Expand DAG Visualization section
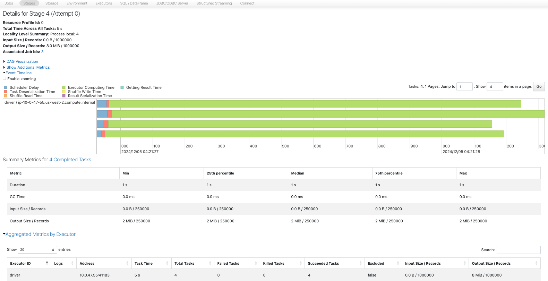548x281 pixels. (22, 61)
